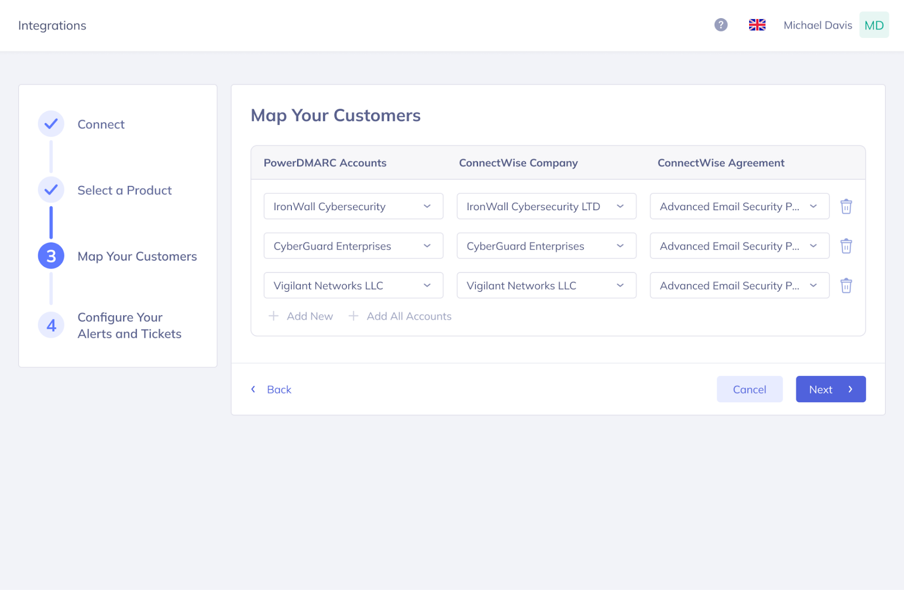This screenshot has height=590, width=904.
Task: Click the Map Your Customers heading
Action: point(336,115)
